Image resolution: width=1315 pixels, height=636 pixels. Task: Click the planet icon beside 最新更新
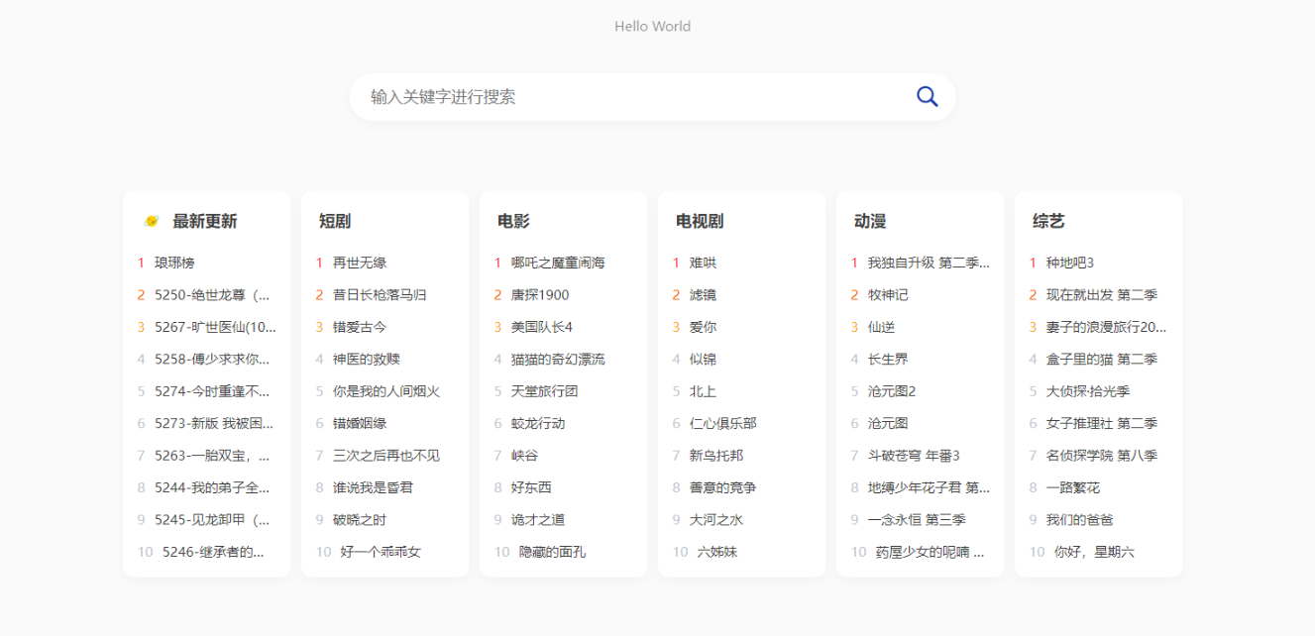[152, 221]
